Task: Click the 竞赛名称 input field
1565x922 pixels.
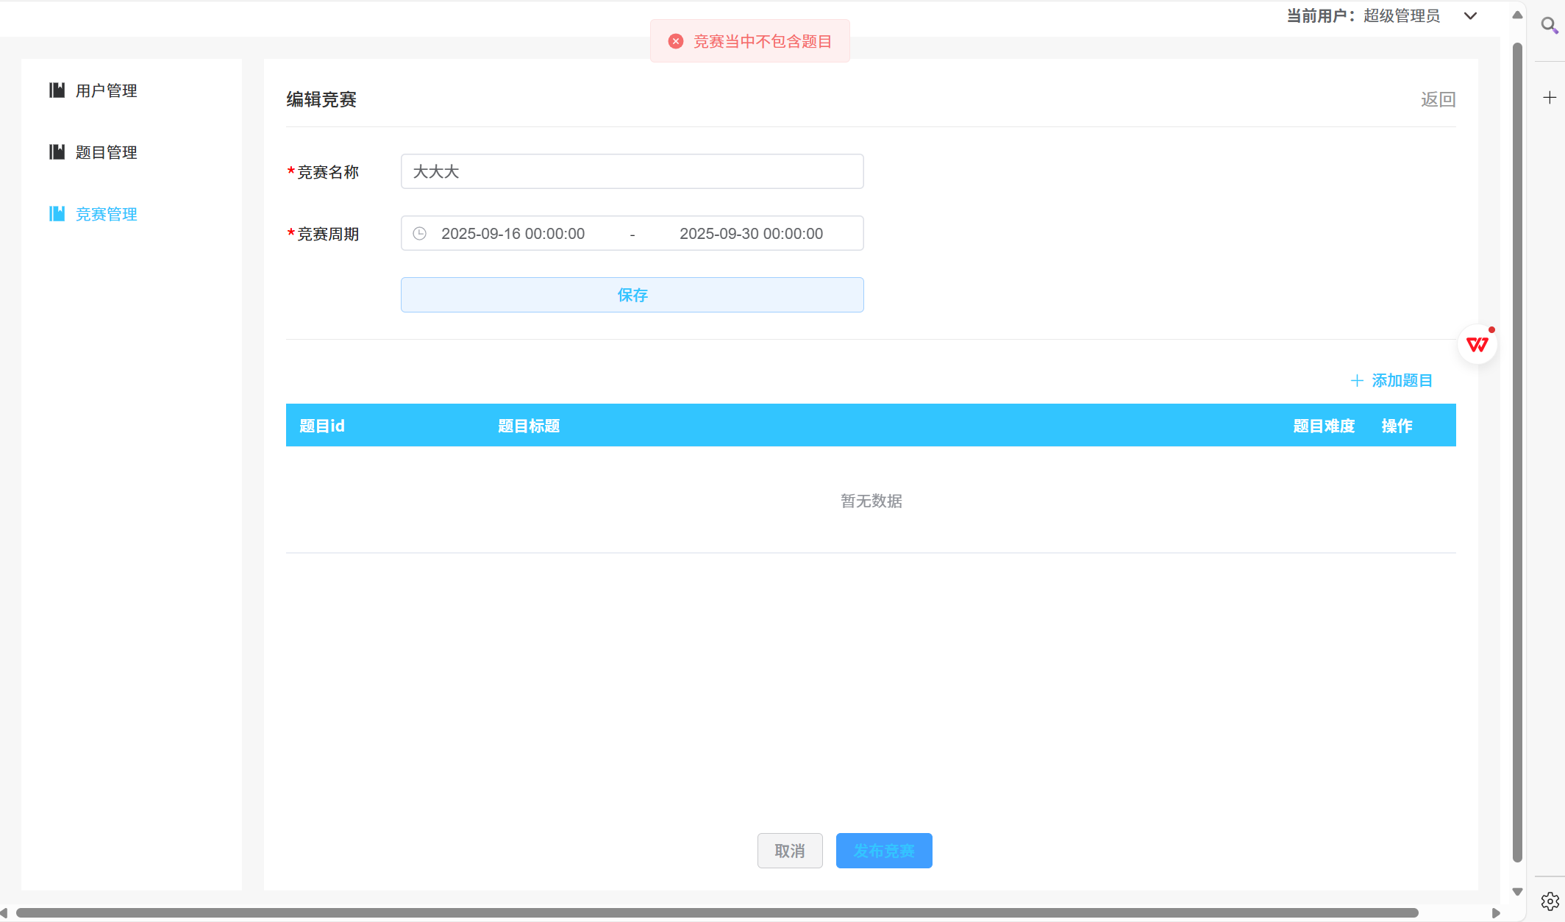Action: (632, 171)
